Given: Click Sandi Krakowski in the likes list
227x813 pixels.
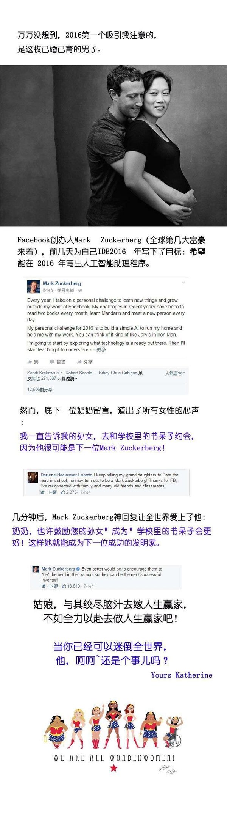Looking at the screenshot, I should (x=43, y=373).
